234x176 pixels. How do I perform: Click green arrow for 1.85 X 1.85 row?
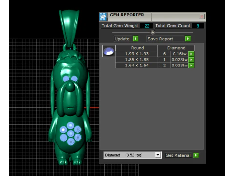[x=191, y=60]
